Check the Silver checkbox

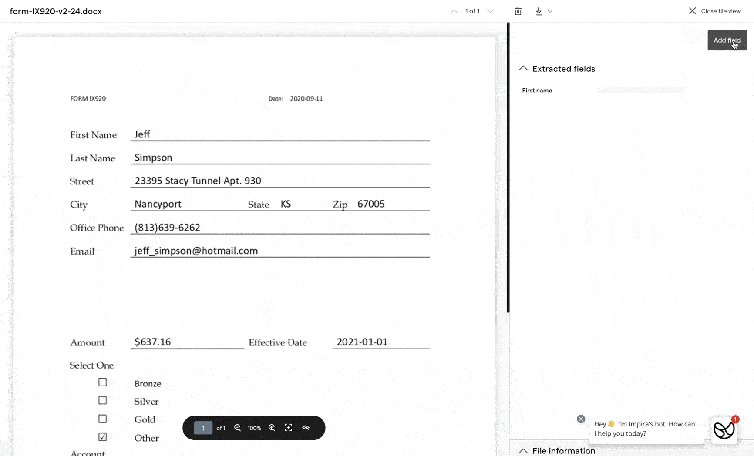point(102,400)
